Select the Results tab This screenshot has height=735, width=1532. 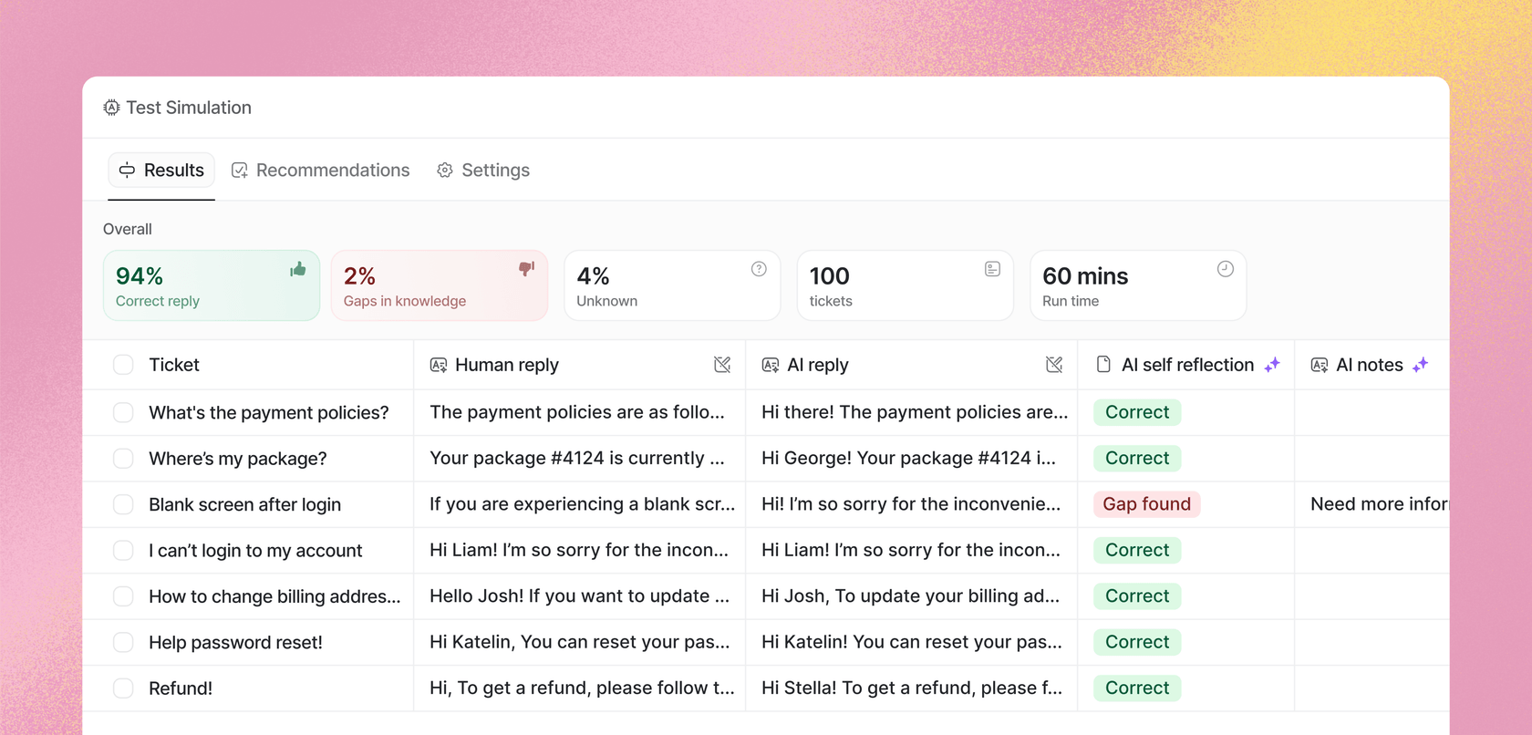click(161, 171)
